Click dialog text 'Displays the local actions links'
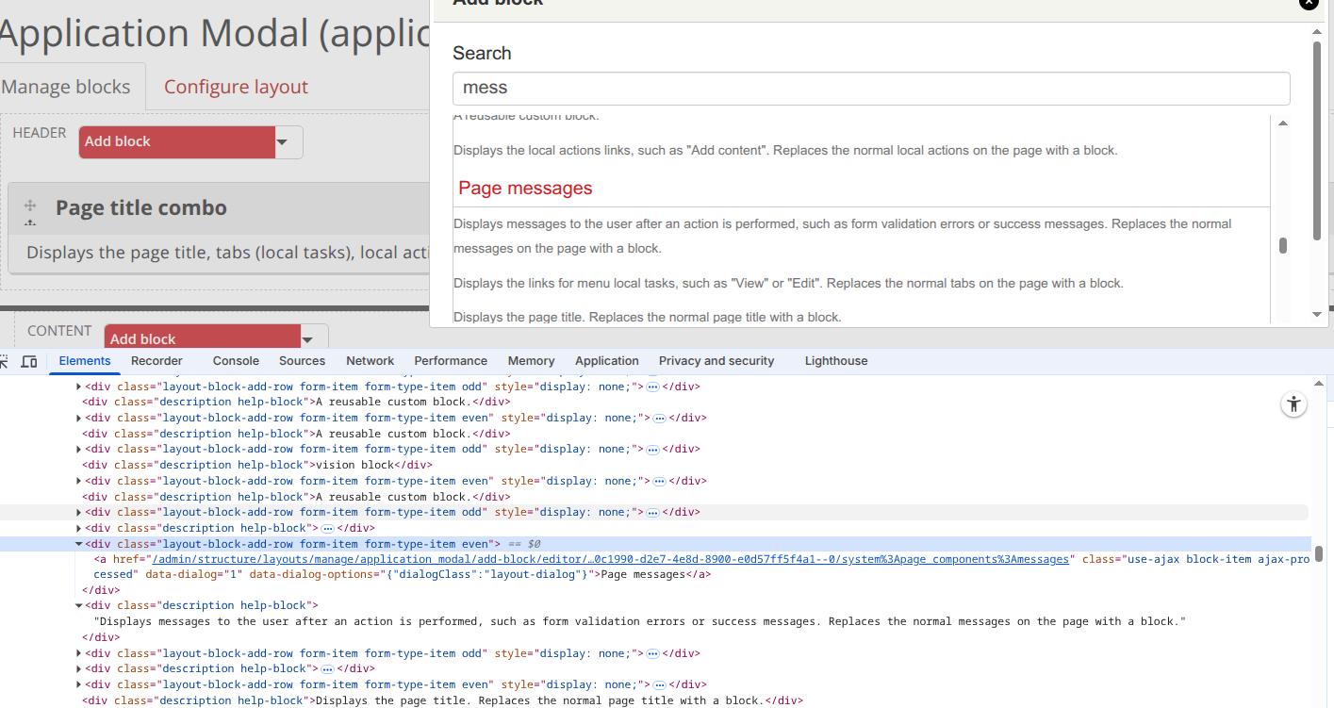The image size is (1334, 708). coord(785,150)
